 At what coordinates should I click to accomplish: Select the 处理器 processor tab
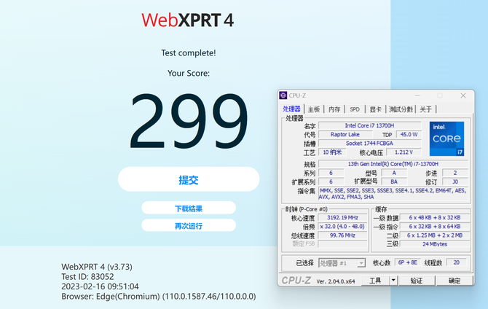click(x=291, y=109)
